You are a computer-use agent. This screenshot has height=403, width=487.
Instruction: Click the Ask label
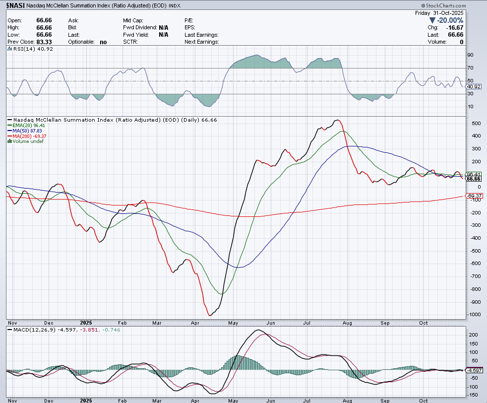tap(73, 20)
